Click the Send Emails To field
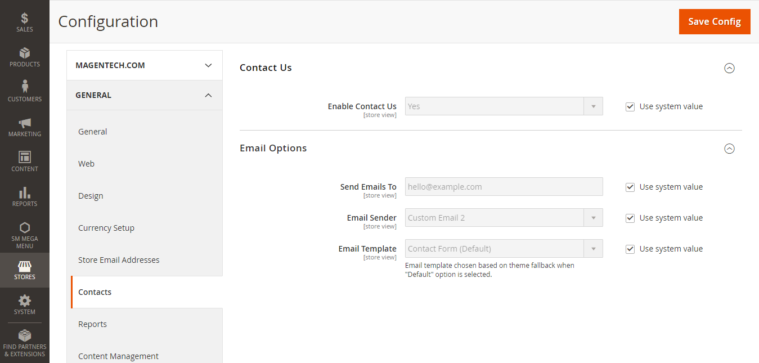Image resolution: width=759 pixels, height=363 pixels. pyautogui.click(x=504, y=187)
